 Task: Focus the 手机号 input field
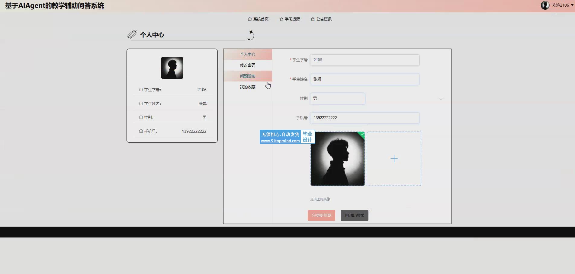[x=365, y=118]
